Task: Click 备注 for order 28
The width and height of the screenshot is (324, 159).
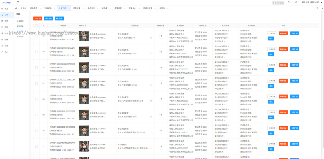Action: 271,133
